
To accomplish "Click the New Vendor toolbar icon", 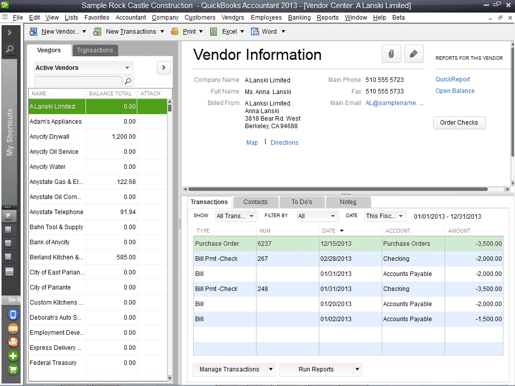I will pos(33,32).
